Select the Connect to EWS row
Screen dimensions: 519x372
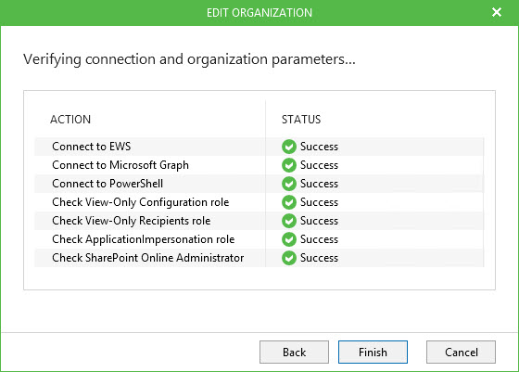pos(259,147)
